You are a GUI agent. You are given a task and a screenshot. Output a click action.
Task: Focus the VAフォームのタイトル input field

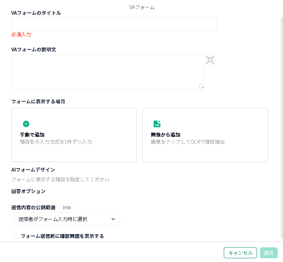[x=114, y=25]
